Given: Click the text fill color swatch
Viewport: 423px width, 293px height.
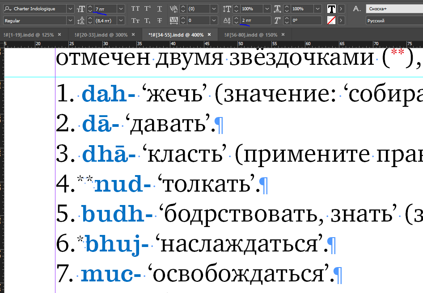Looking at the screenshot, I should [331, 8].
